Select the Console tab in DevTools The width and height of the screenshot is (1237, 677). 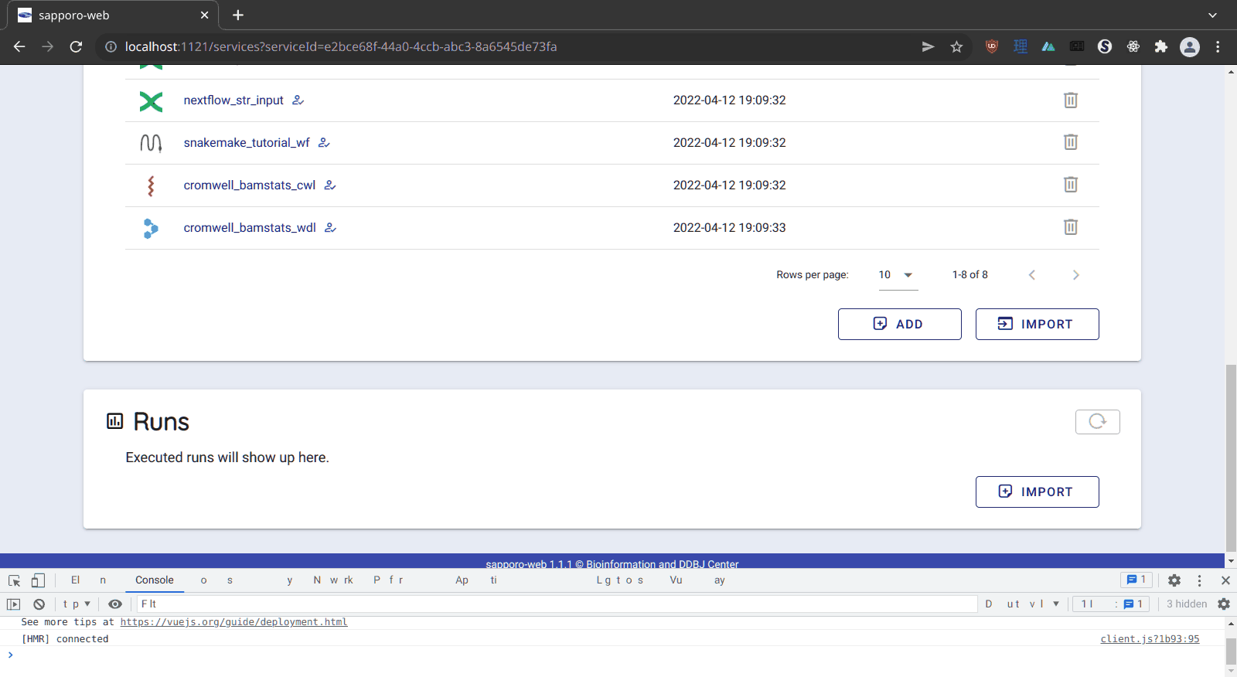pyautogui.click(x=155, y=580)
